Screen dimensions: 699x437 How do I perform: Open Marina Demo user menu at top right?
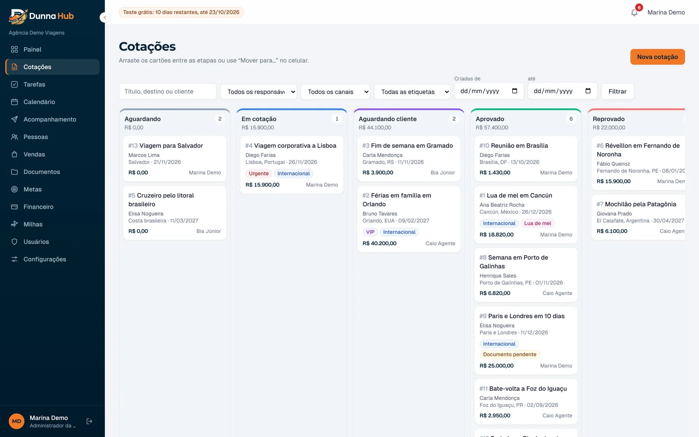[x=666, y=12]
